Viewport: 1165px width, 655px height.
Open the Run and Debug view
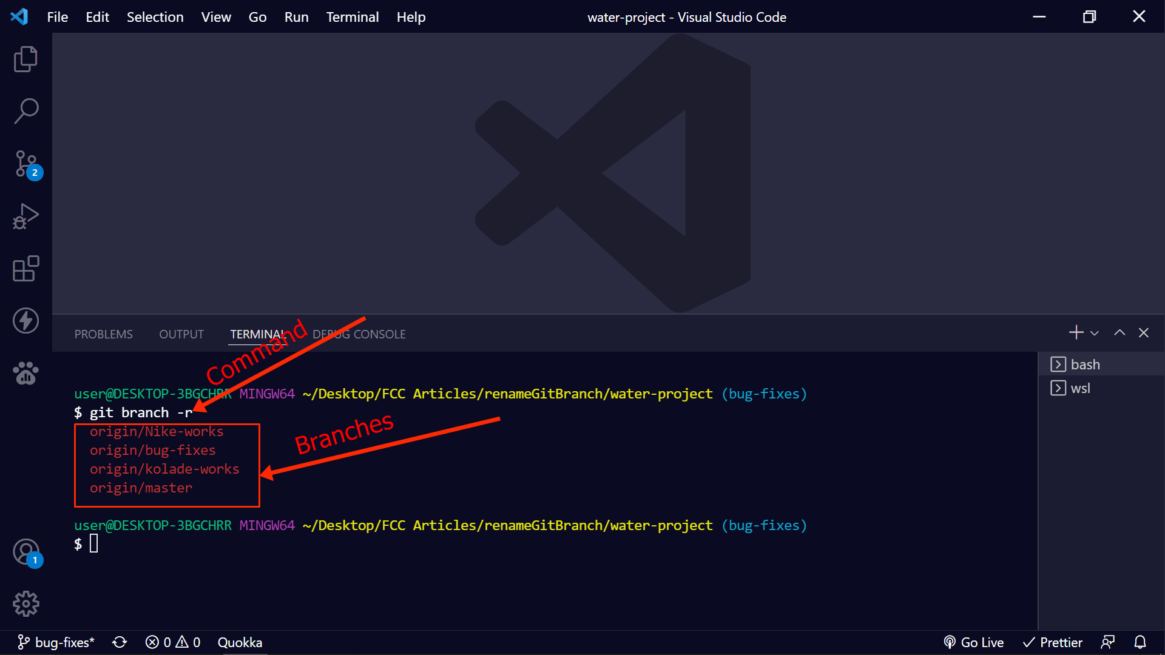(25, 217)
